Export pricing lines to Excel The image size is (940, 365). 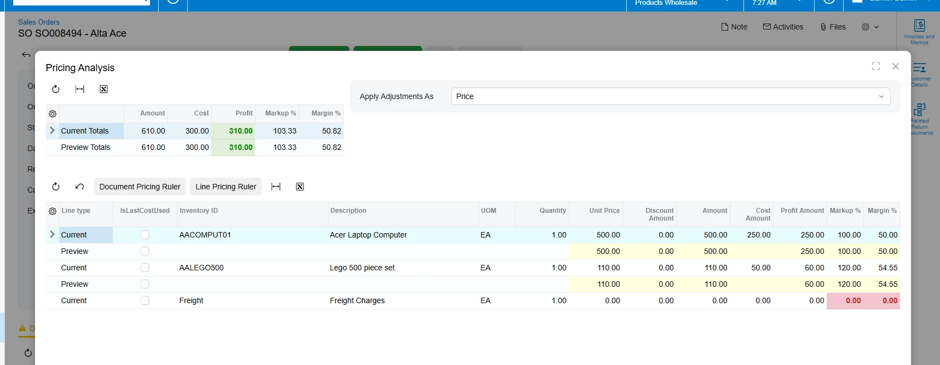(300, 187)
